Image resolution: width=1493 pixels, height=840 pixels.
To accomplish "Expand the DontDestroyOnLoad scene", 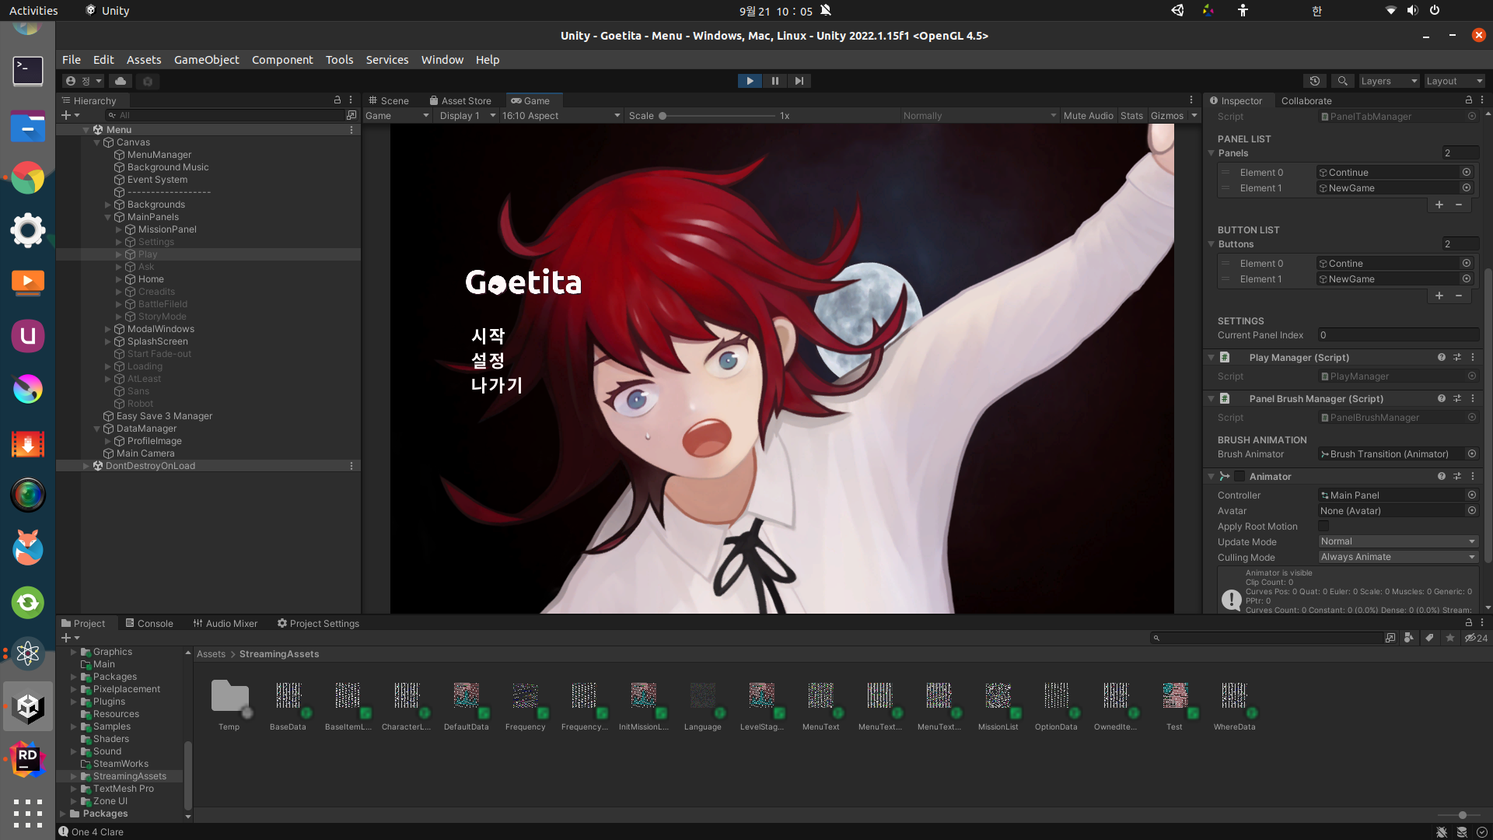I will 86,466.
